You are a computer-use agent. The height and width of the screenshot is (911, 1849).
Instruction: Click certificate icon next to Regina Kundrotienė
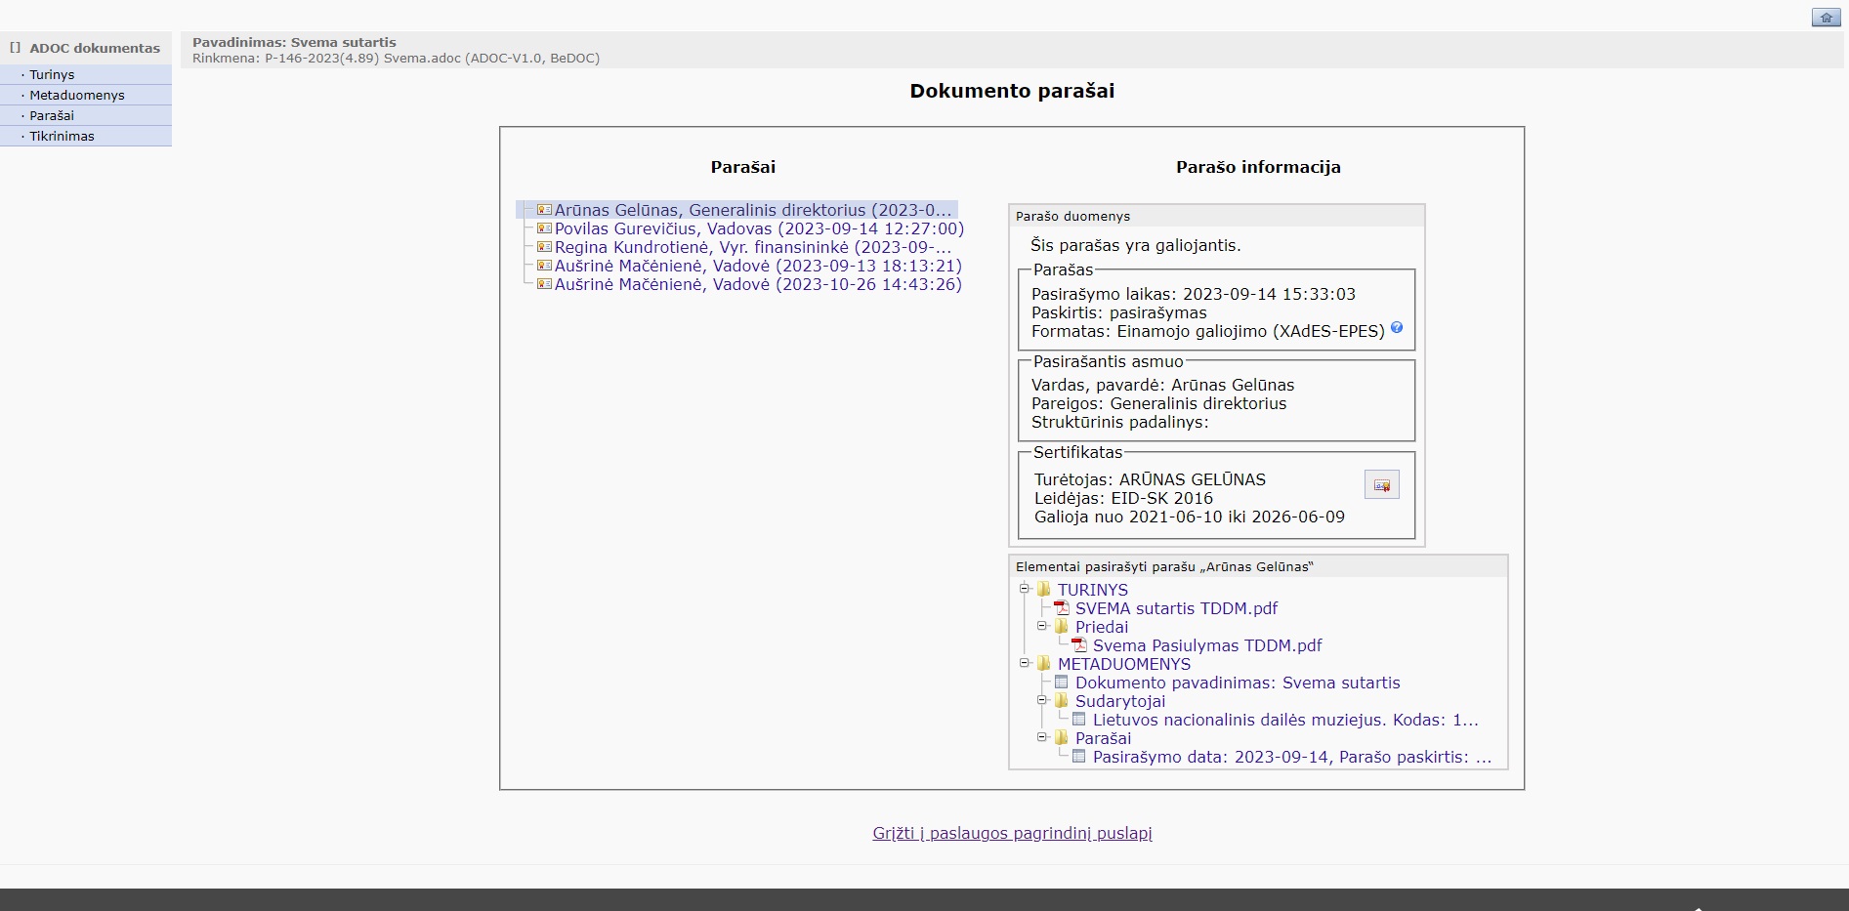pos(544,247)
